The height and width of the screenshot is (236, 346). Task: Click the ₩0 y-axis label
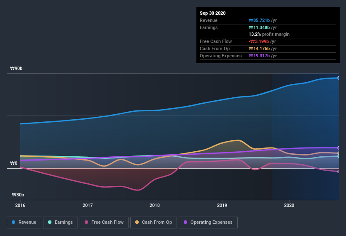pos(13,163)
